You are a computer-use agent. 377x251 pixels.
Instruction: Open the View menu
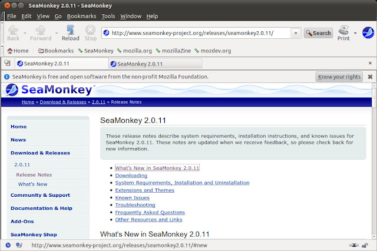tap(43, 16)
